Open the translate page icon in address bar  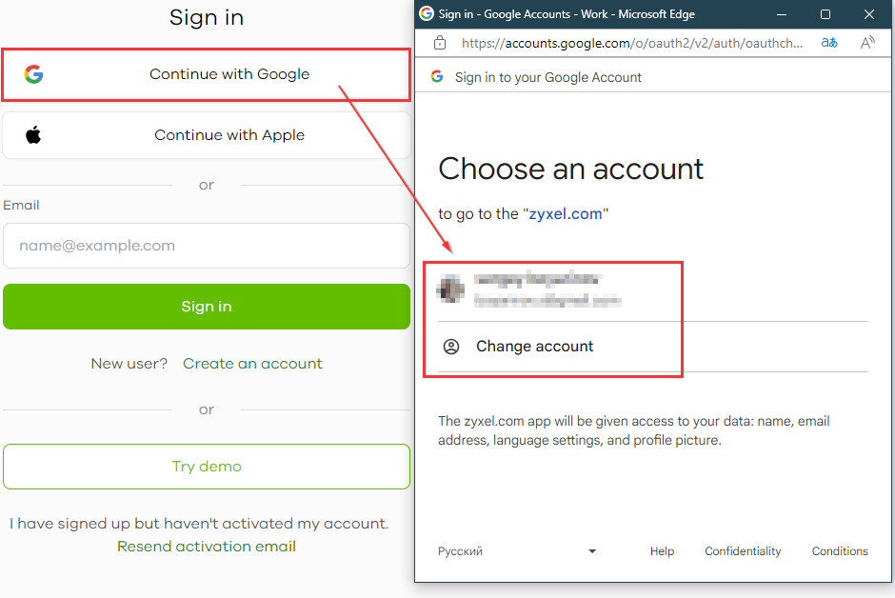point(829,43)
